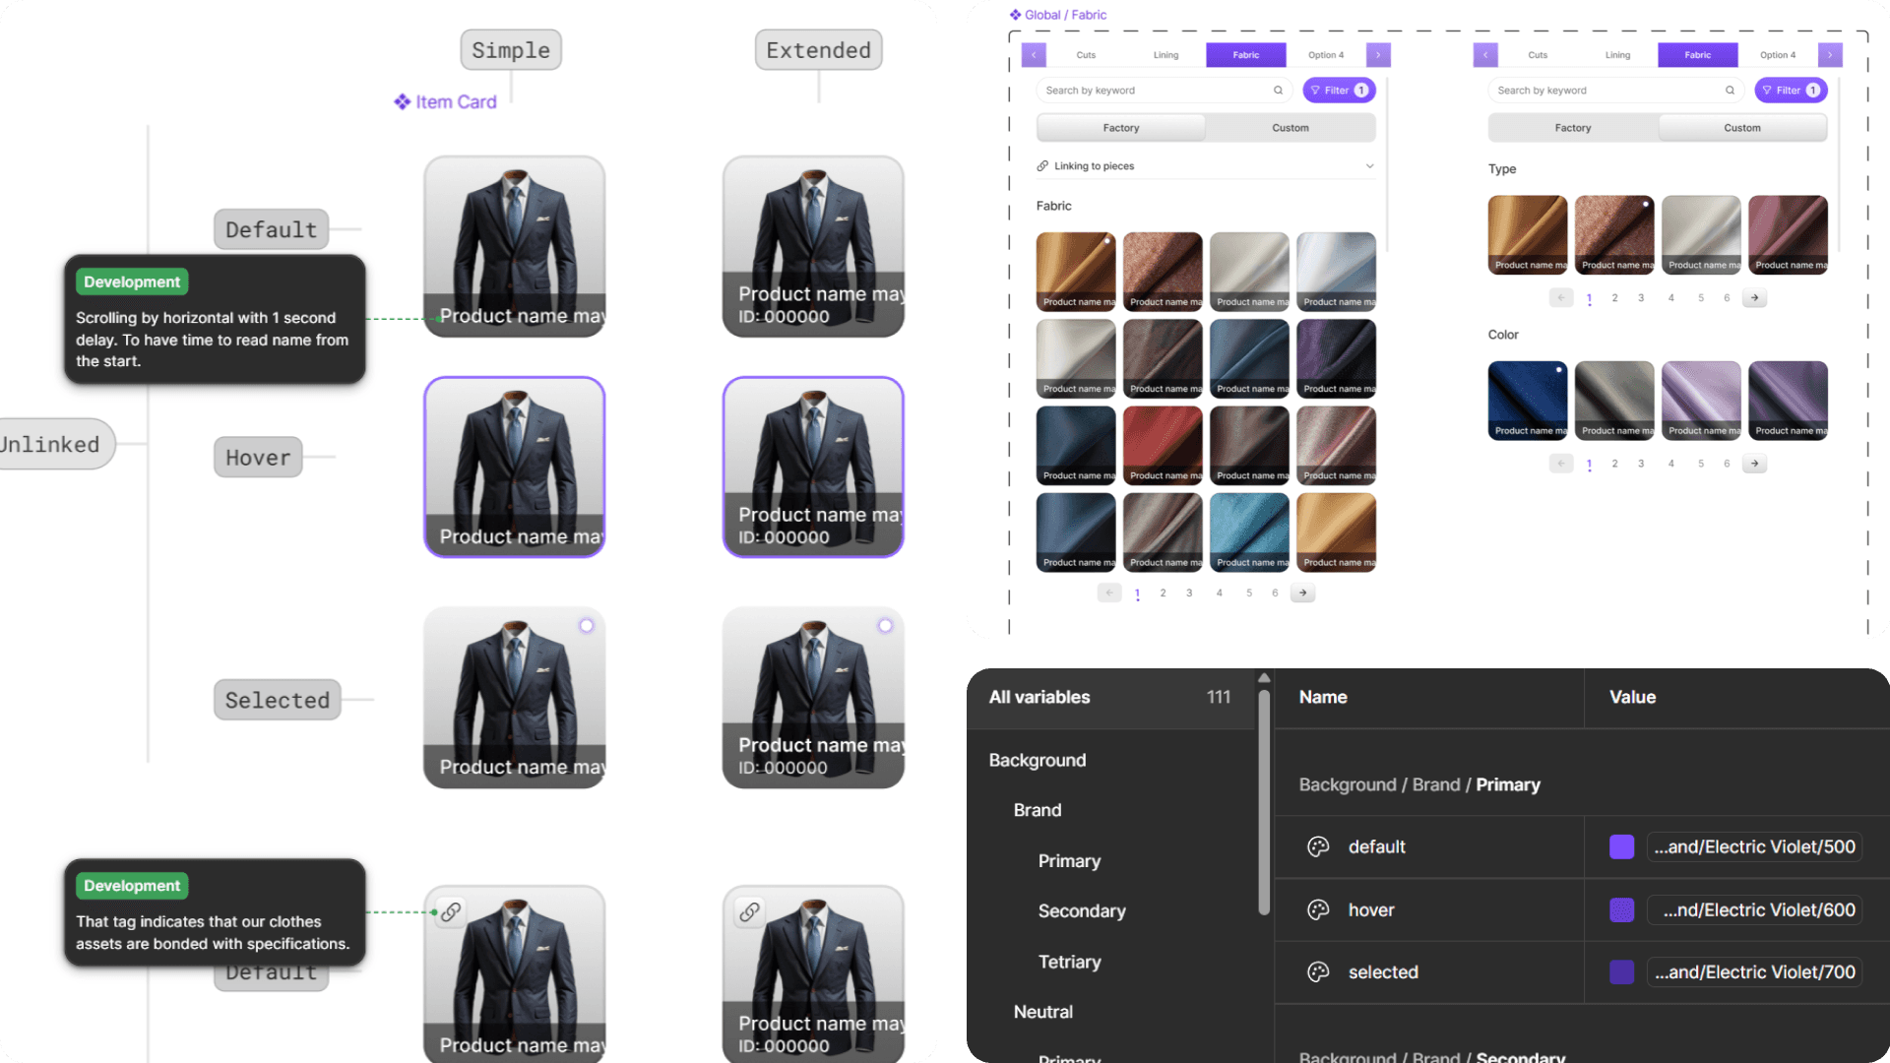Open the Neutral variable group
Viewport: 1890px width, 1063px height.
(1043, 1012)
